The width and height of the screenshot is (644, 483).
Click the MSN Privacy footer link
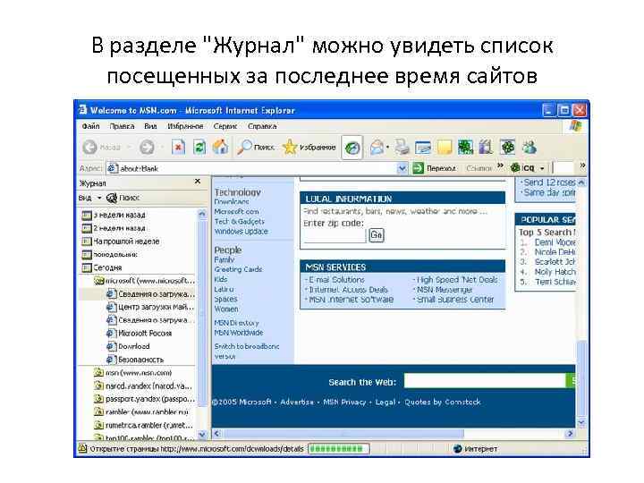tap(344, 402)
